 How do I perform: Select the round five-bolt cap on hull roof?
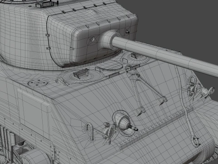[x=38, y=83]
